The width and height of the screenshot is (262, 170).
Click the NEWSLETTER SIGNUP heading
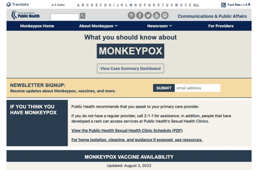tap(38, 85)
